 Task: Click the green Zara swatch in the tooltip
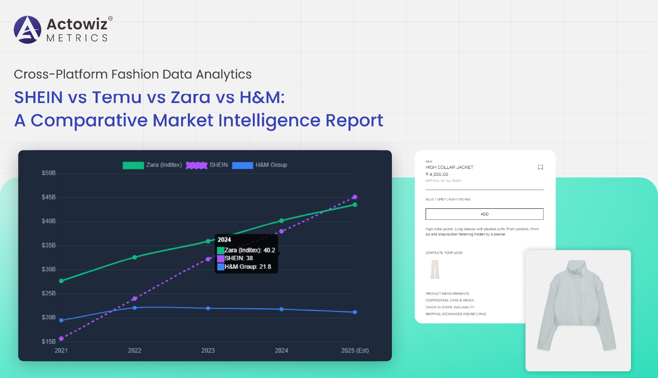pyautogui.click(x=221, y=250)
